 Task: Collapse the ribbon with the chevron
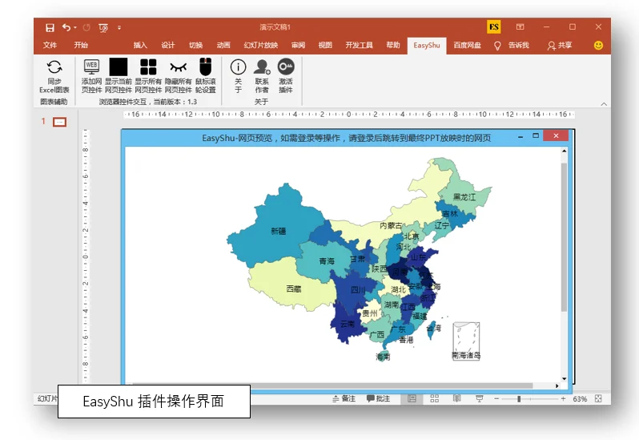pos(604,104)
